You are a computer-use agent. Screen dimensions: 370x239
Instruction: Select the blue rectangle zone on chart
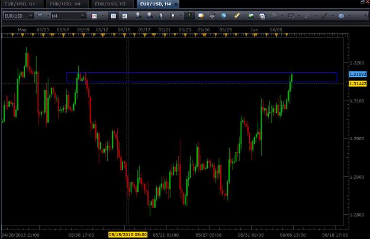pyautogui.click(x=202, y=77)
